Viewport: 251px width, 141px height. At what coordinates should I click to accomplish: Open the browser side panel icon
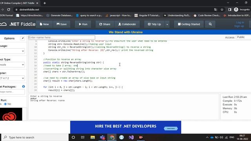tap(230, 9)
